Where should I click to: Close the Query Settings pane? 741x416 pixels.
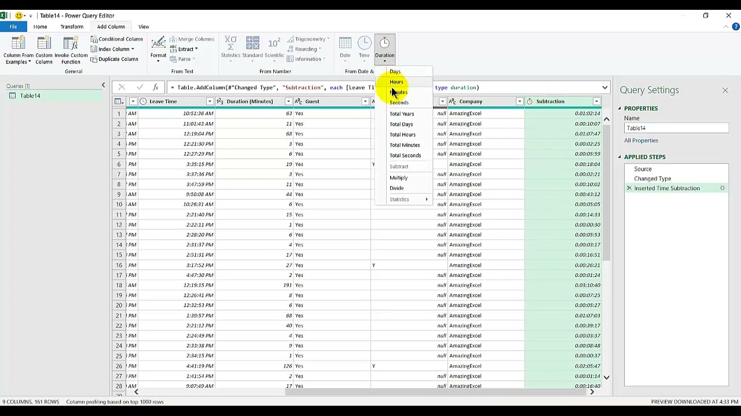click(725, 90)
